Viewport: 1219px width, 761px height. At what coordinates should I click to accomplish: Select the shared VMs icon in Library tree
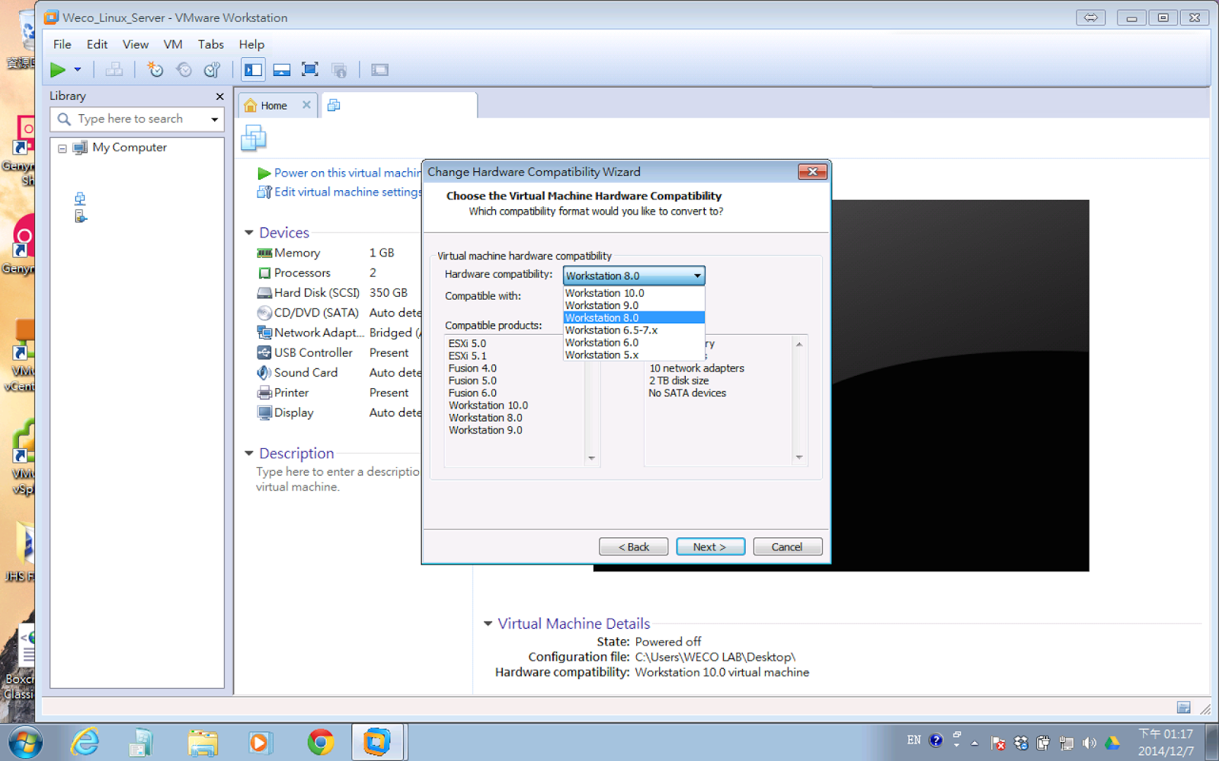(x=81, y=217)
